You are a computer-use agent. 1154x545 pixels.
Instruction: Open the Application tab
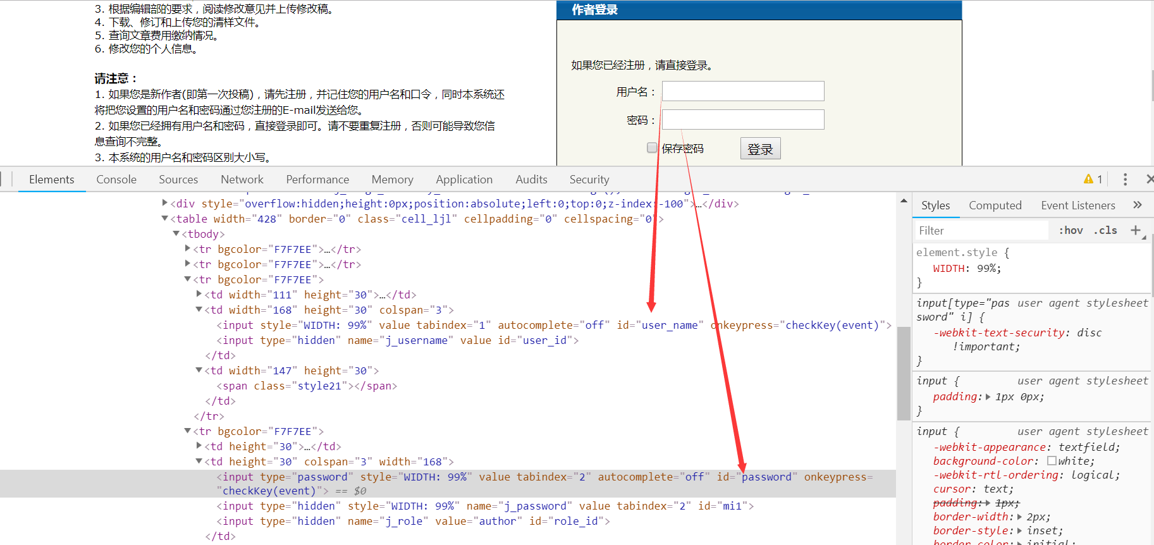(x=464, y=180)
